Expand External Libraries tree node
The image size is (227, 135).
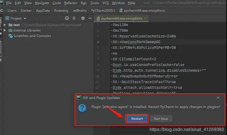coord(6,30)
